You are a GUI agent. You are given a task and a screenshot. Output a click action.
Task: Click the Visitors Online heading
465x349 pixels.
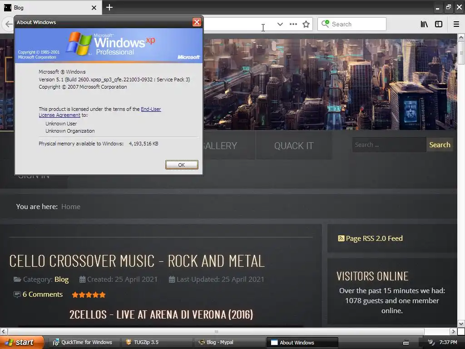pos(372,276)
